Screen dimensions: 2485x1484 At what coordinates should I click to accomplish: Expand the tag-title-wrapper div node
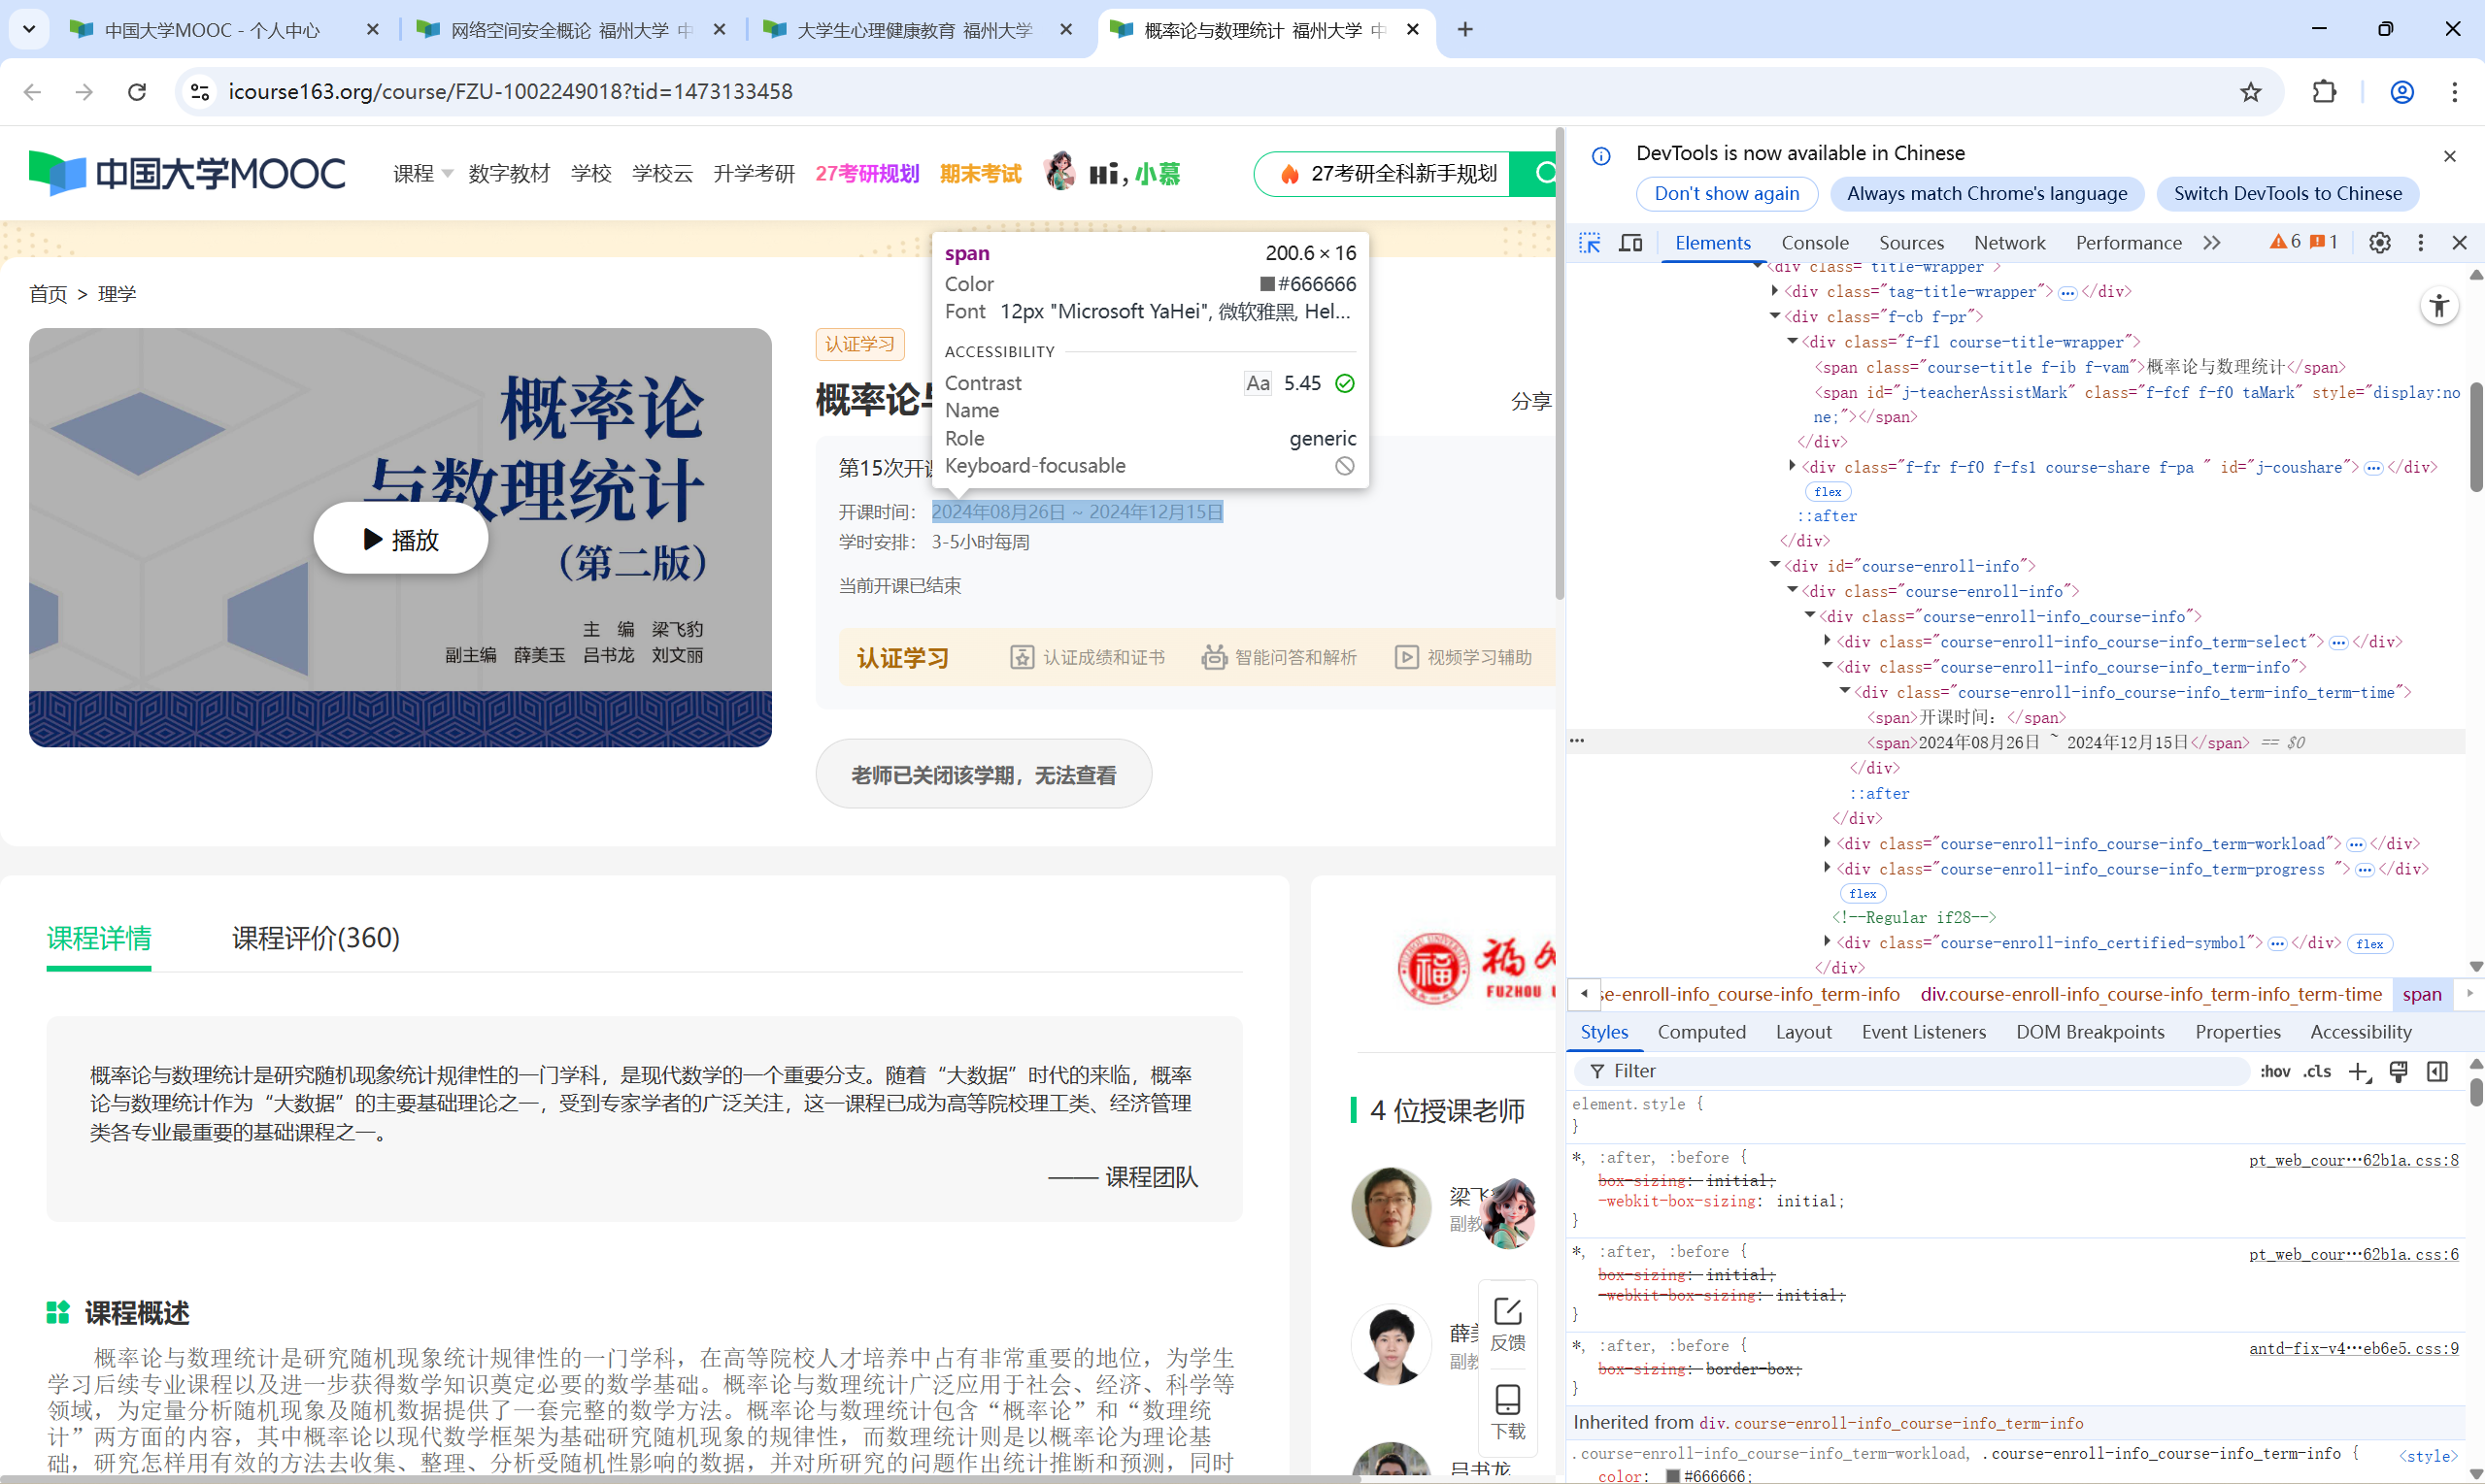coord(1775,291)
